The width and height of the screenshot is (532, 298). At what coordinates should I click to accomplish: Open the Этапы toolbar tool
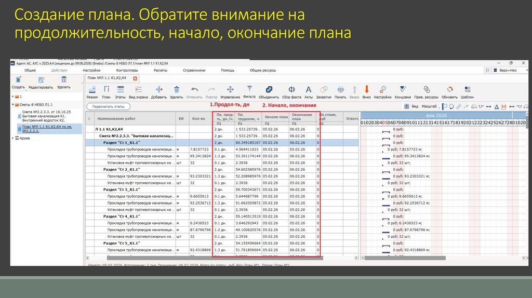[x=120, y=89]
